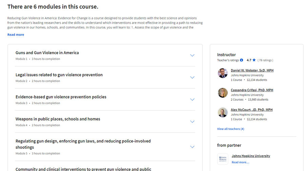Click the blue rating star icon
Viewport: 305px width, 171px height.
pyautogui.click(x=254, y=60)
